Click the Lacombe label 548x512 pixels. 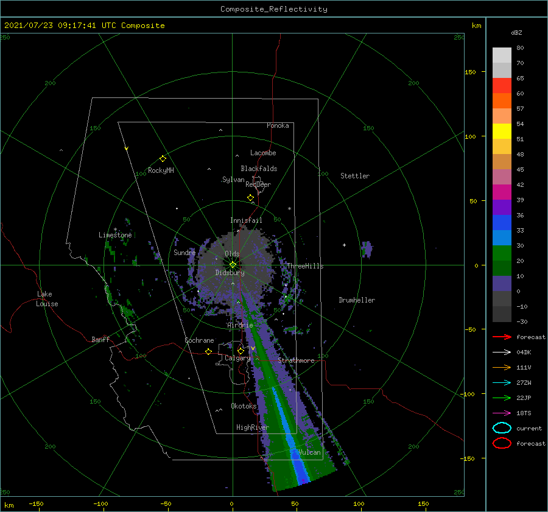263,153
